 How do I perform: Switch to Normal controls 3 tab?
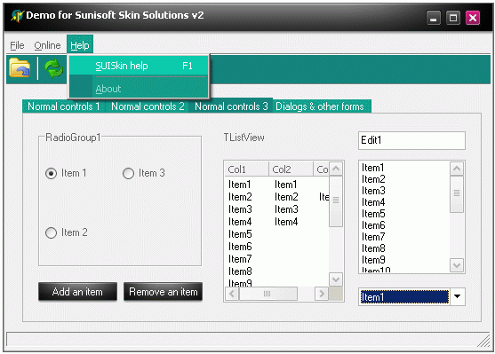pyautogui.click(x=231, y=106)
